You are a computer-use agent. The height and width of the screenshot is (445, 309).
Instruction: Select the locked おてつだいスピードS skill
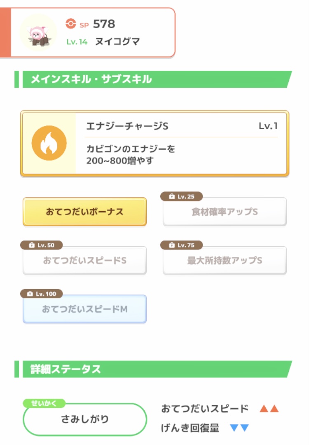pos(84,260)
